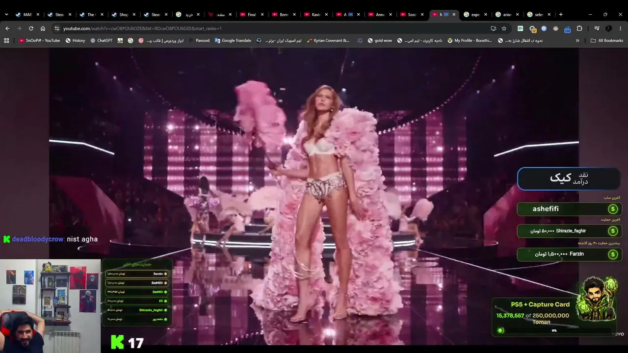
Task: Open the SnOoPi# - YouTube bookmark
Action: [x=39, y=41]
